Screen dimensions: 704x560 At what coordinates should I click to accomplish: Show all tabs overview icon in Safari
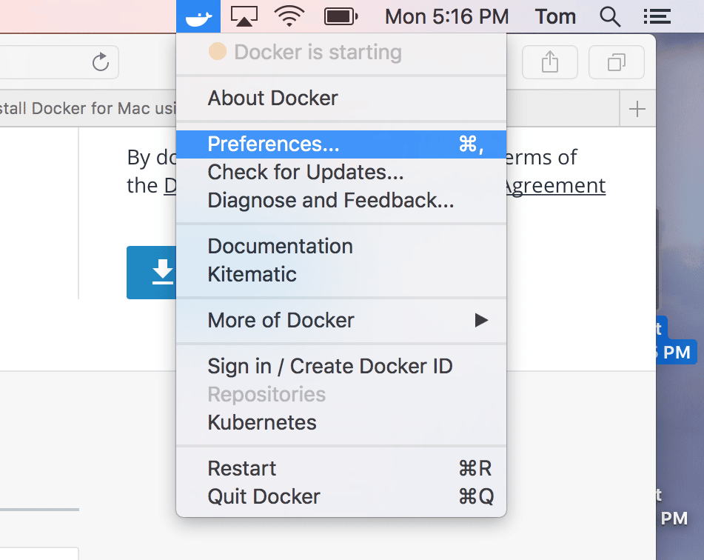[x=617, y=62]
